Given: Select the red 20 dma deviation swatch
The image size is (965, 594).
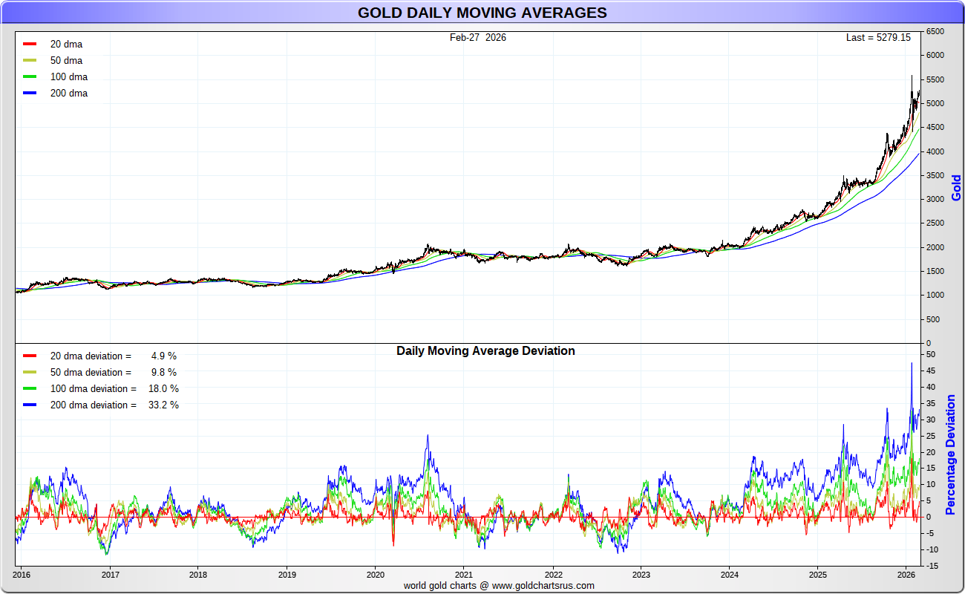Looking at the screenshot, I should [30, 356].
